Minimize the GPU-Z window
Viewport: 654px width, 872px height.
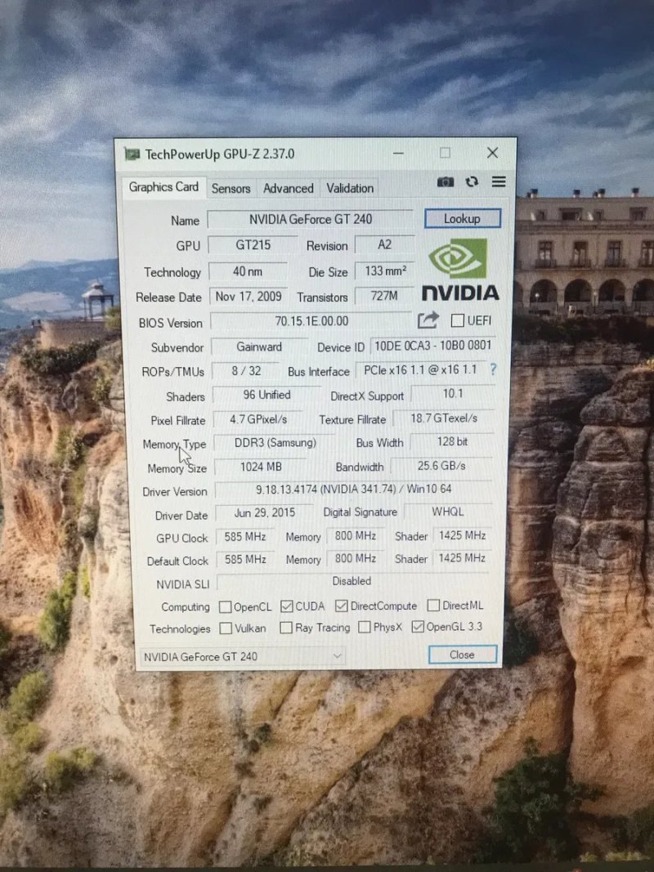click(398, 154)
